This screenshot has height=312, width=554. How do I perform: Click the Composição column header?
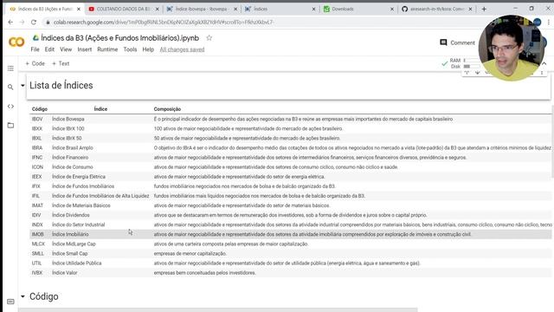(x=167, y=109)
